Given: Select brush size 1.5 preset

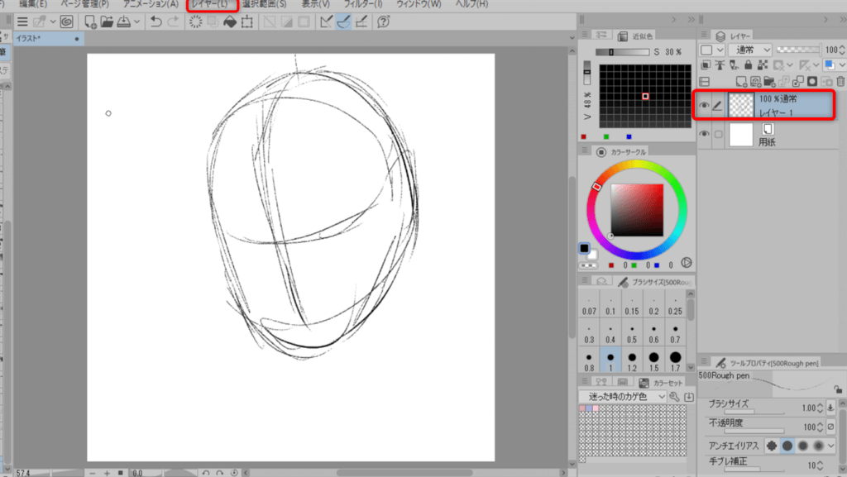Looking at the screenshot, I should [653, 360].
